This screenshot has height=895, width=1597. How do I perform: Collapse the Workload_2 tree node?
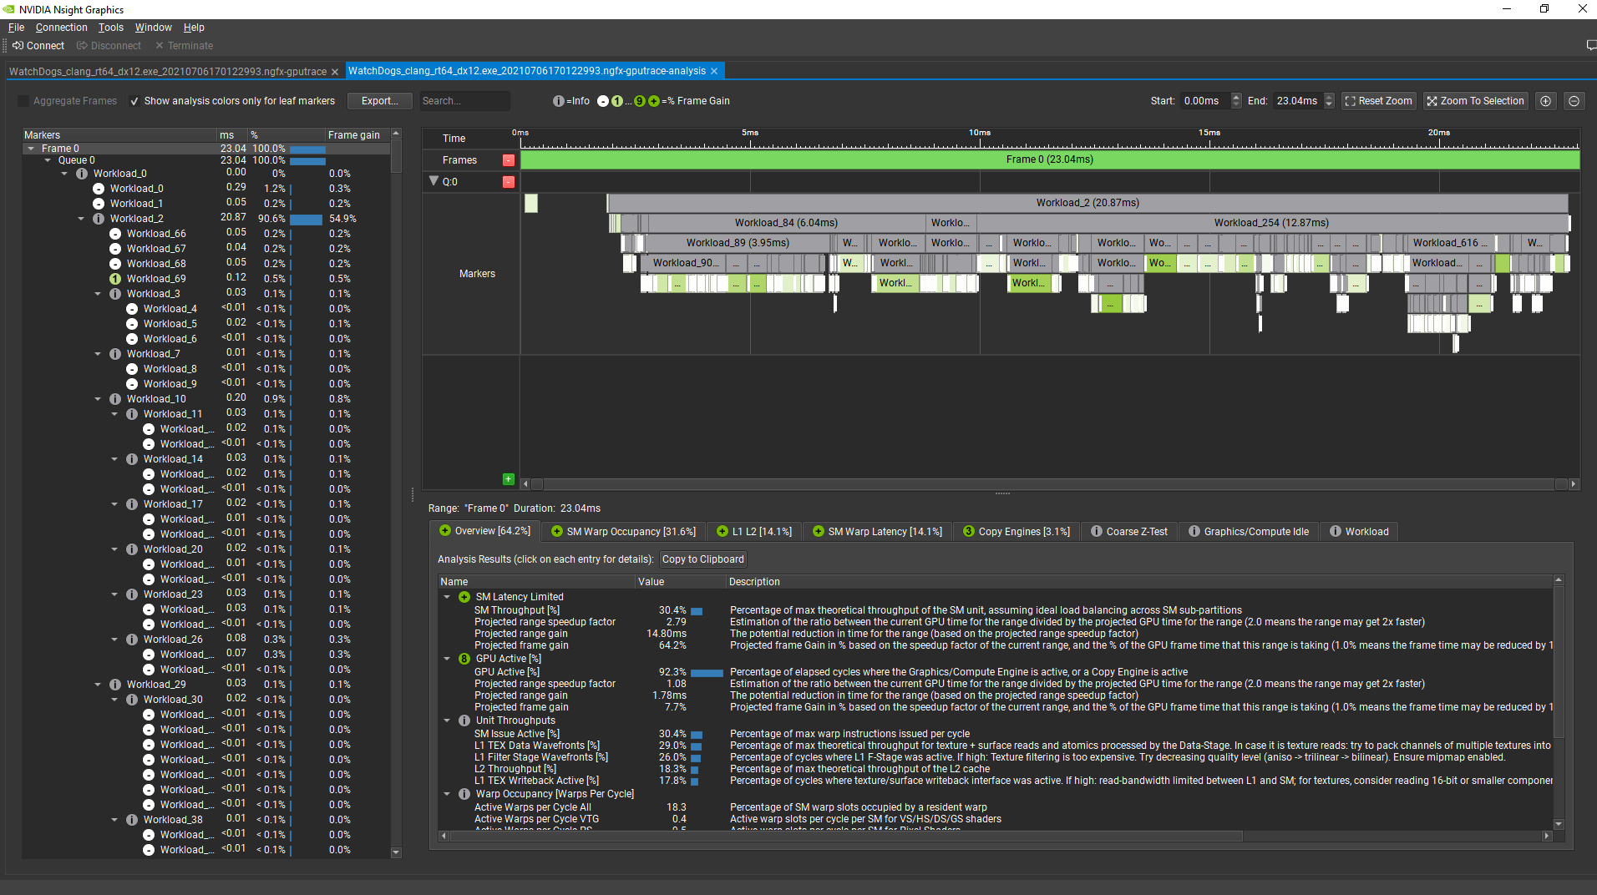coord(81,219)
